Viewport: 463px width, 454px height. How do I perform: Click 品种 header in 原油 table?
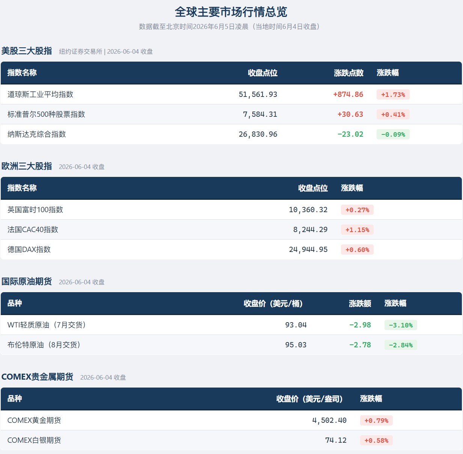[x=15, y=303]
